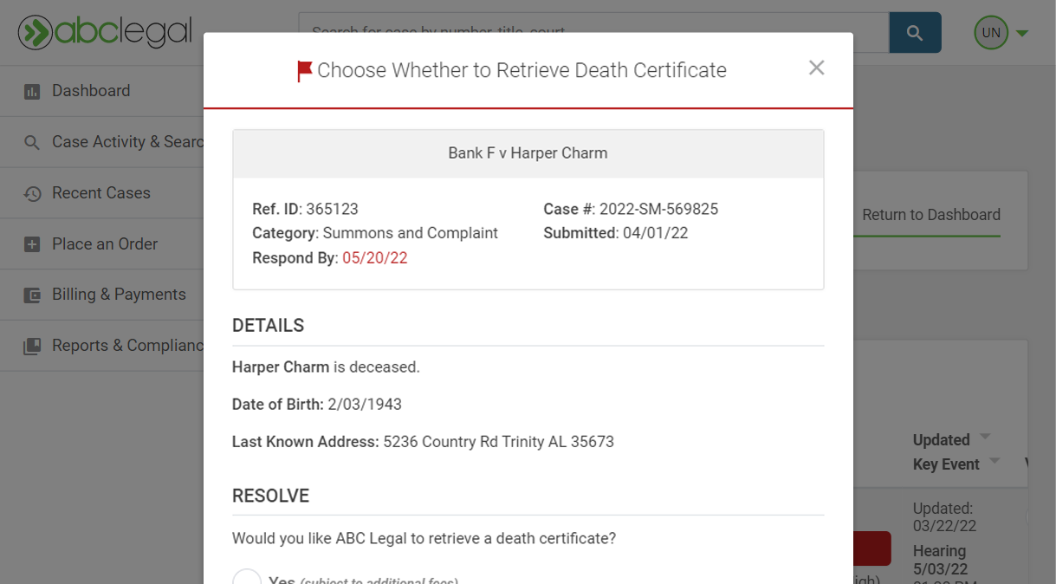
Task: Close the death certificate dialog
Action: pos(816,68)
